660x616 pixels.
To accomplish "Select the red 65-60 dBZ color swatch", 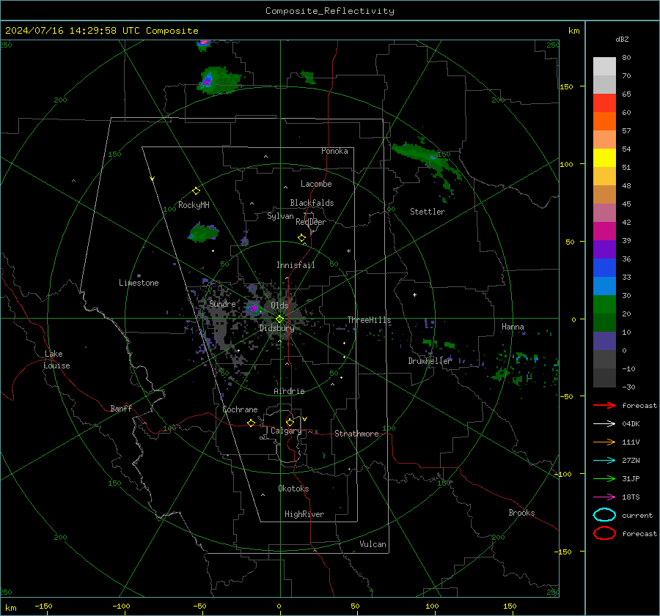I will point(604,103).
